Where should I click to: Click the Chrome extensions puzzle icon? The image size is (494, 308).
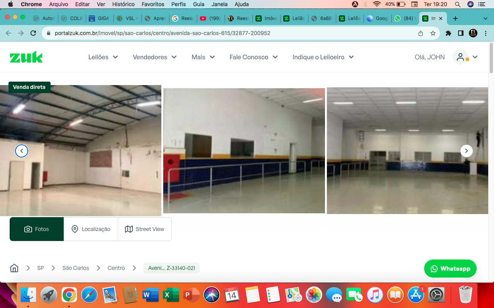pyautogui.click(x=448, y=33)
